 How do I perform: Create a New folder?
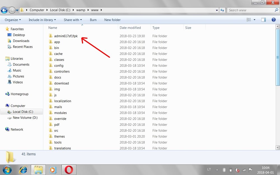[112, 20]
